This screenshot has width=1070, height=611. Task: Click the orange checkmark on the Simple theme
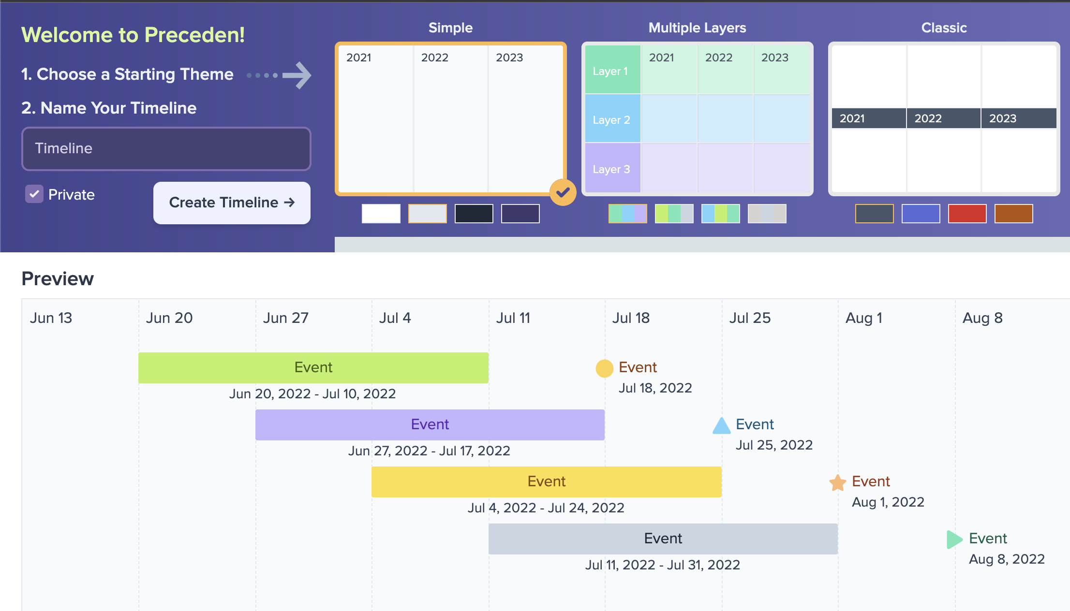pos(562,192)
